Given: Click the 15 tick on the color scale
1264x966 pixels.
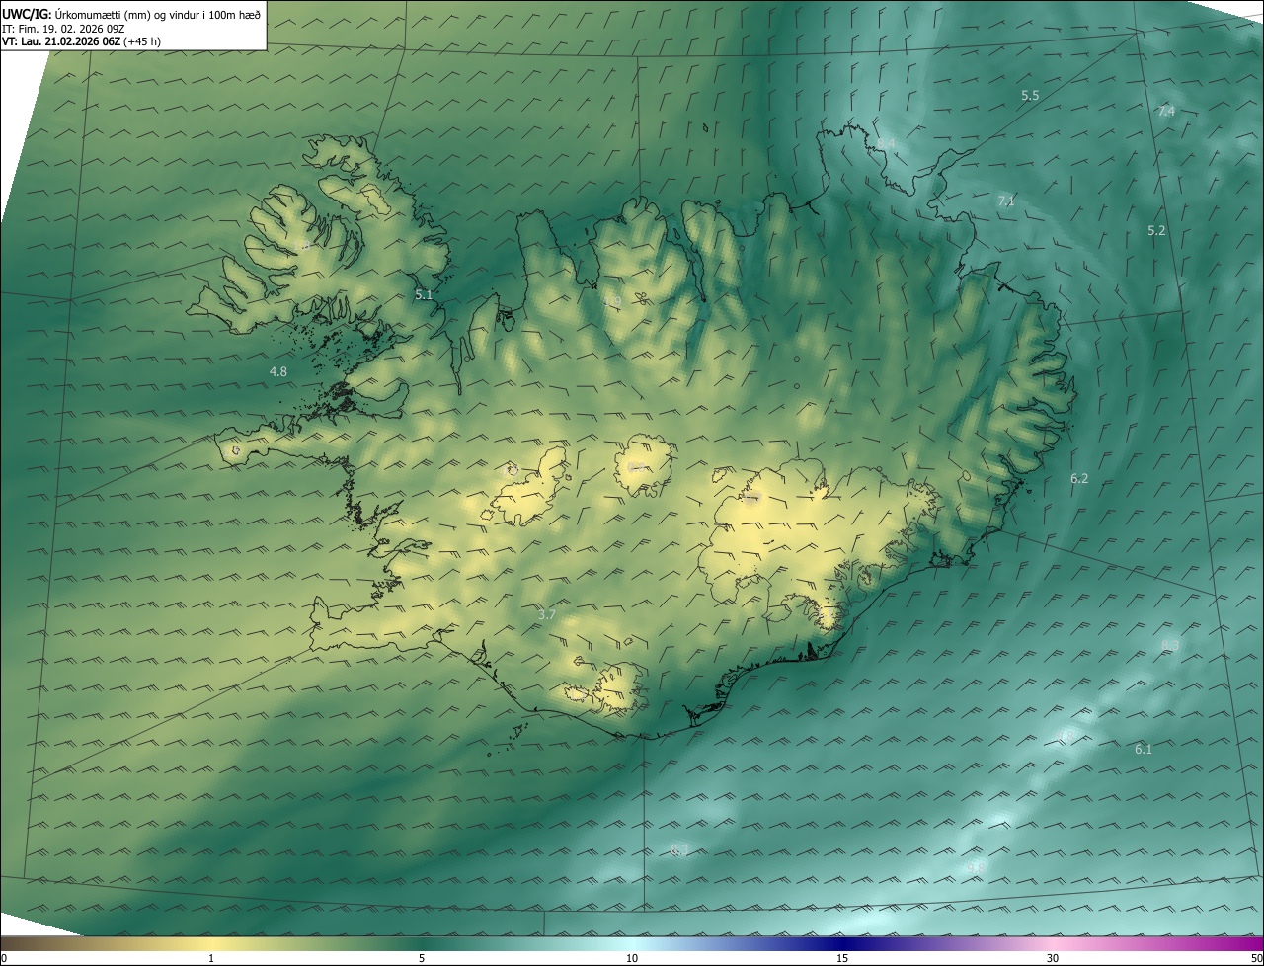Looking at the screenshot, I should tap(842, 958).
